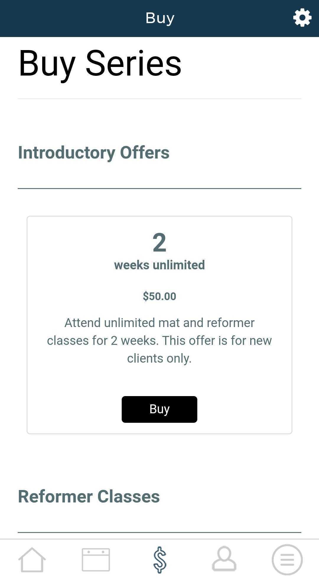
Task: Select the dollar sign Buy tab
Action: pyautogui.click(x=160, y=560)
